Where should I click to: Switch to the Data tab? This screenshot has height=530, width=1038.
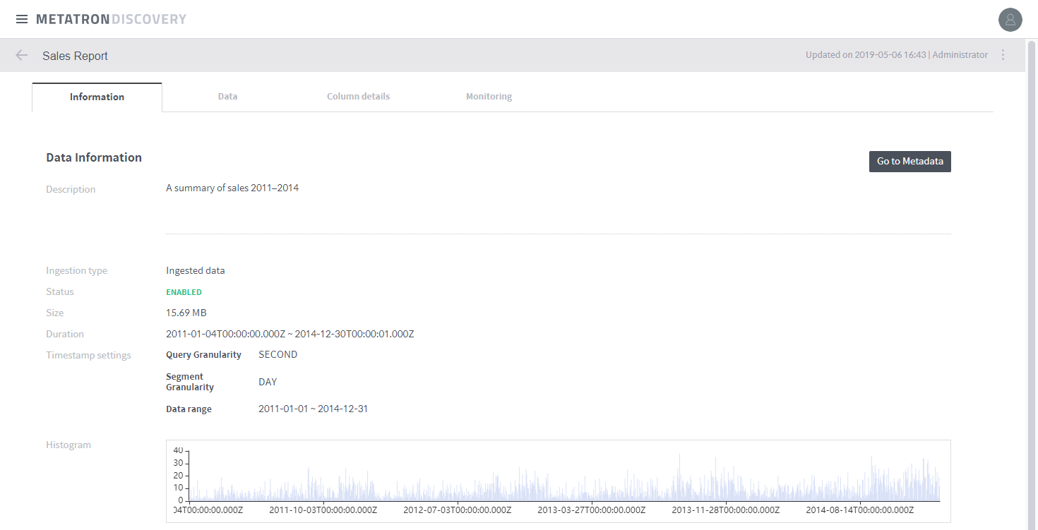(227, 97)
